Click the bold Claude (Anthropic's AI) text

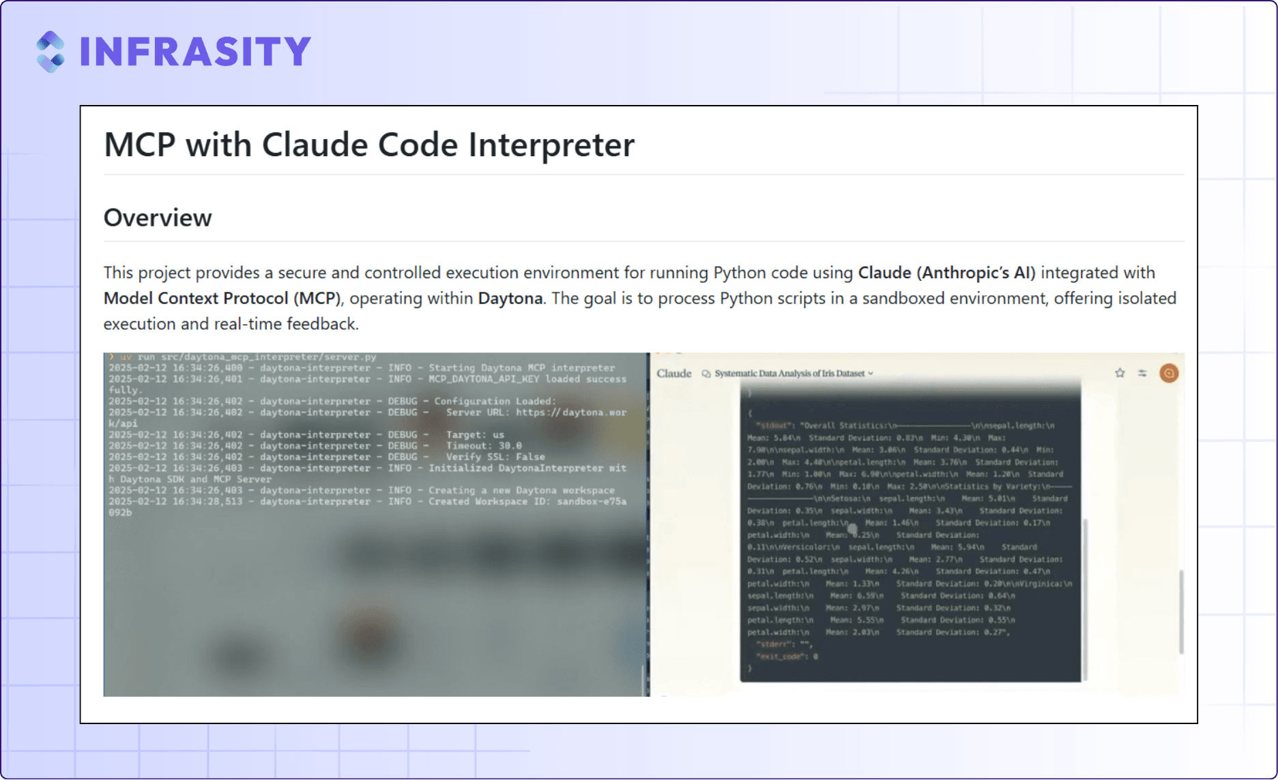946,273
